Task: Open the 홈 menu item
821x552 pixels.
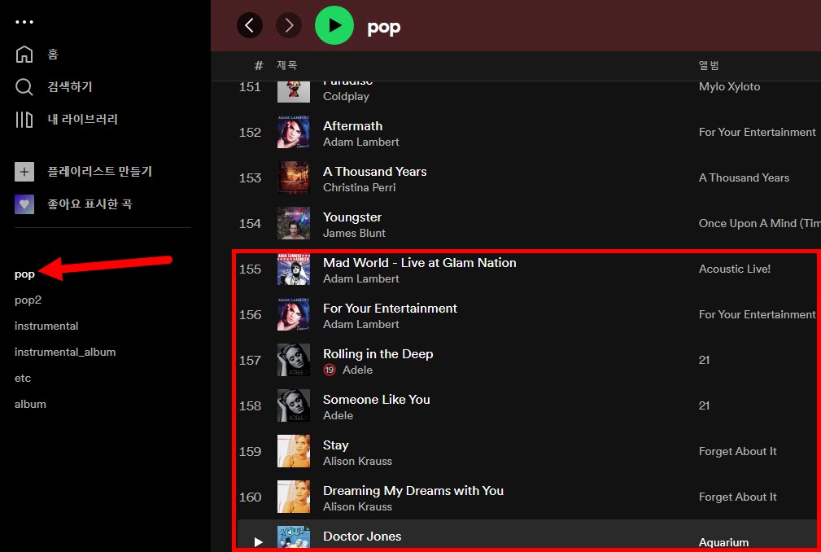Action: [53, 55]
